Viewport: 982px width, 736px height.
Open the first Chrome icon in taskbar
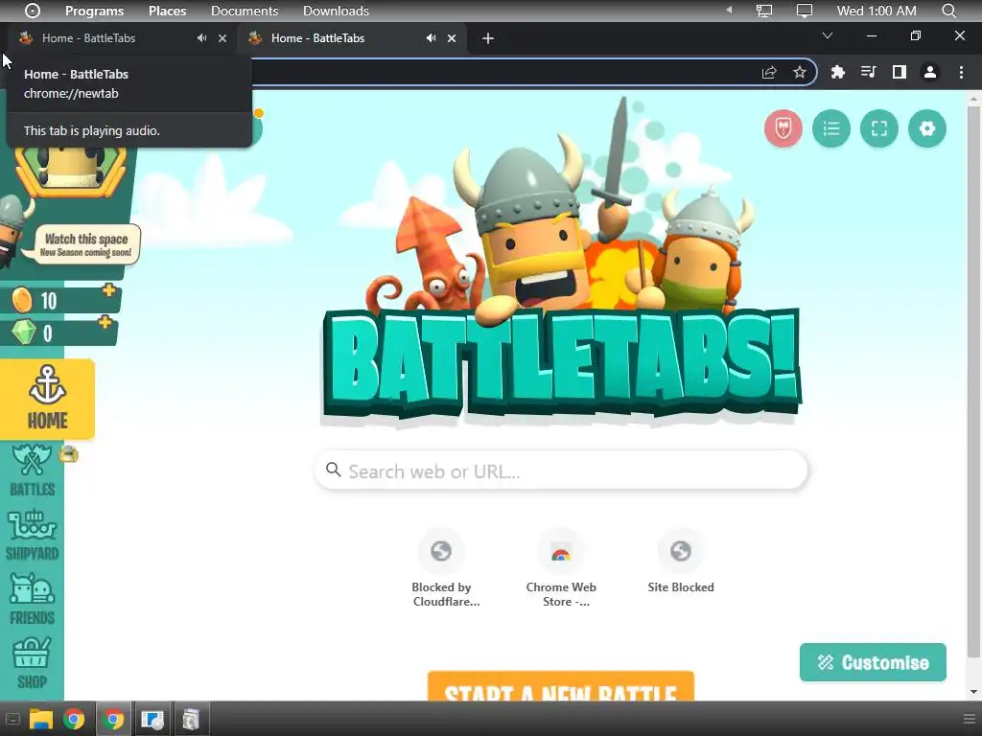[74, 719]
